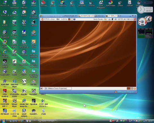Toggle the フロッピー floppy device
The image size is (154, 123).
click(x=99, y=16)
